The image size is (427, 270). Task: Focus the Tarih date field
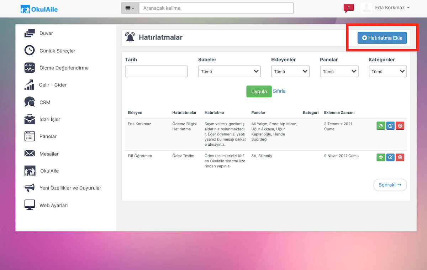pos(156,72)
